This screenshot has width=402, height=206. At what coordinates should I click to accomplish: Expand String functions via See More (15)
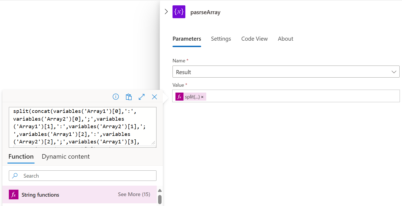click(134, 194)
